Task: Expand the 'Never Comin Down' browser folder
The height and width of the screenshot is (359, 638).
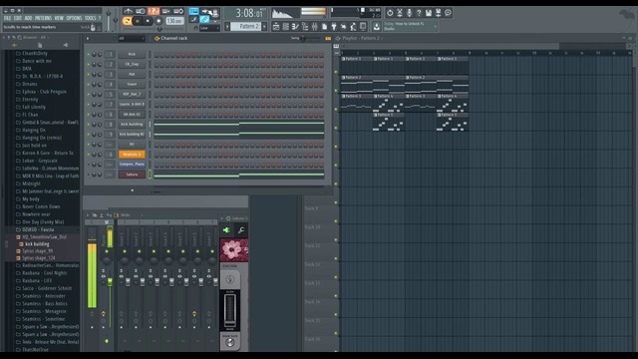Action: [x=38, y=206]
